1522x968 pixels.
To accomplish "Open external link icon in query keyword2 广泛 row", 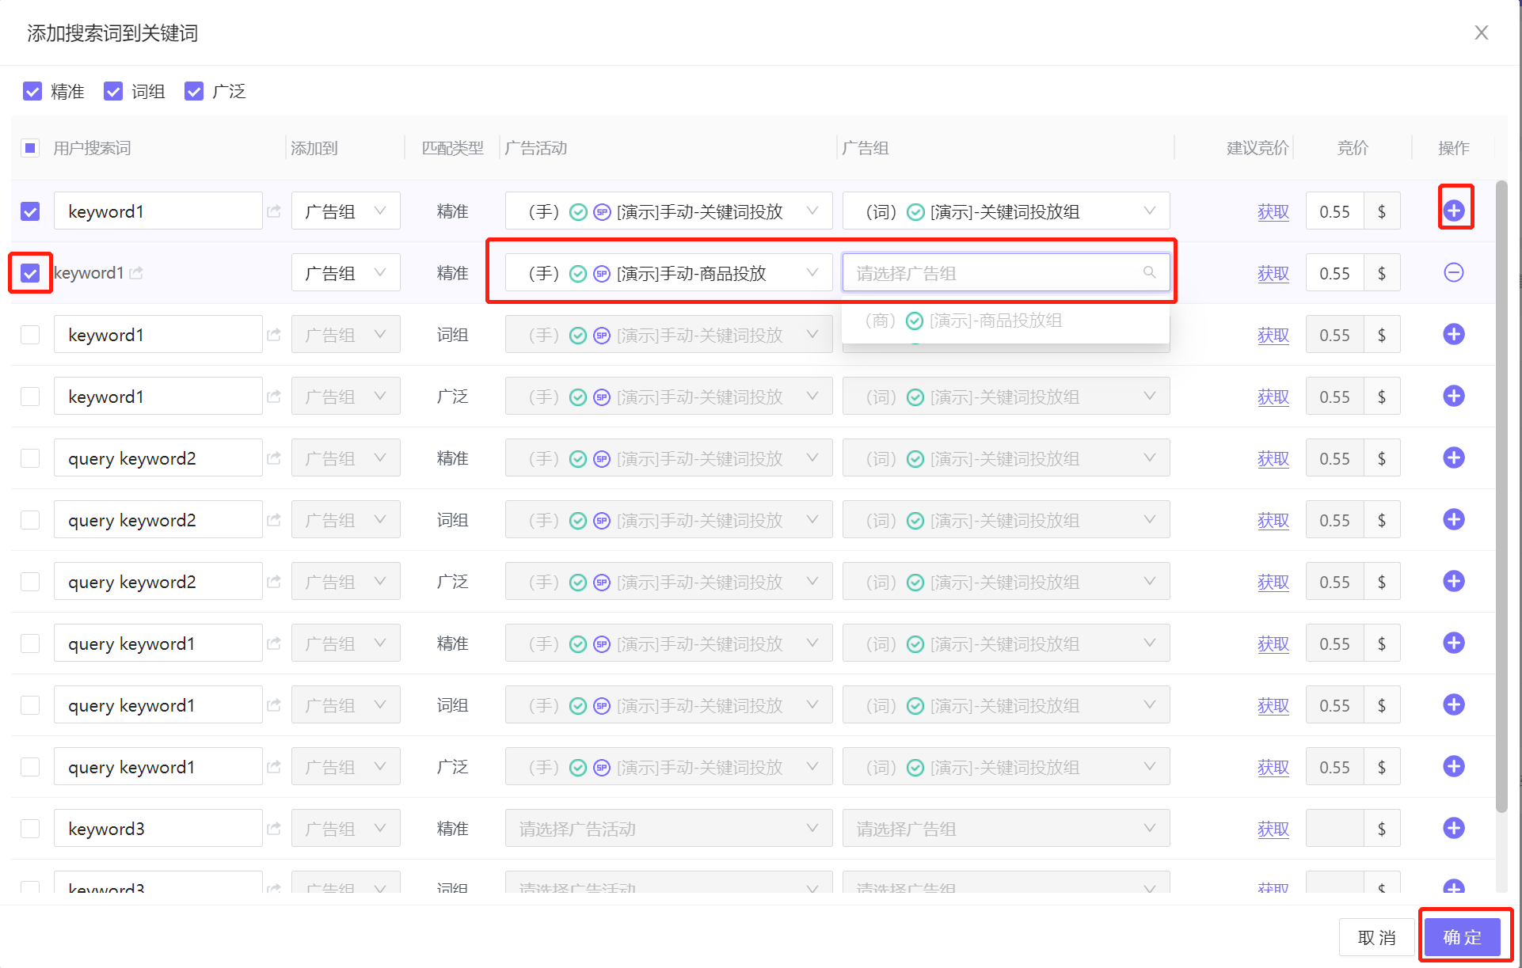I will click(x=274, y=582).
